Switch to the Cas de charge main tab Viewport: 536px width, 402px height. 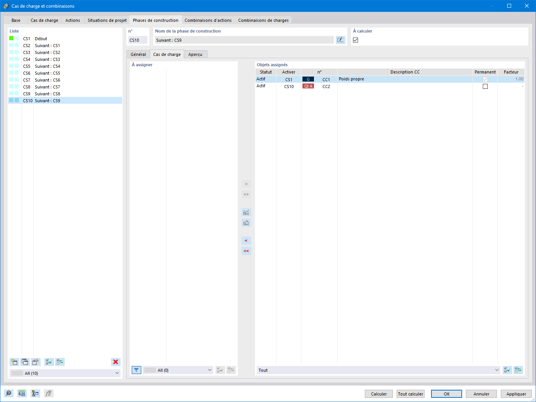coord(44,20)
